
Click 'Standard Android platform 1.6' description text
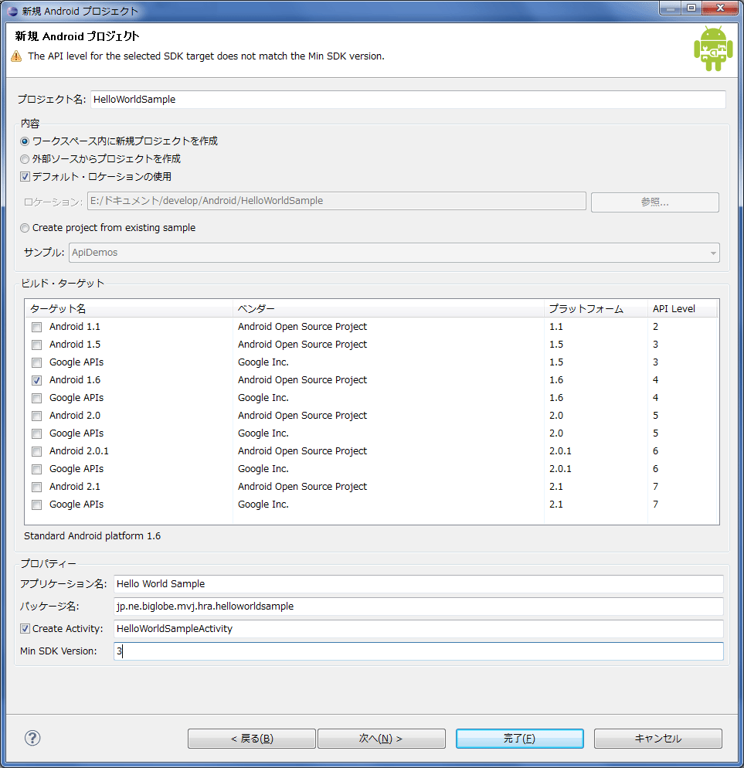coord(92,536)
